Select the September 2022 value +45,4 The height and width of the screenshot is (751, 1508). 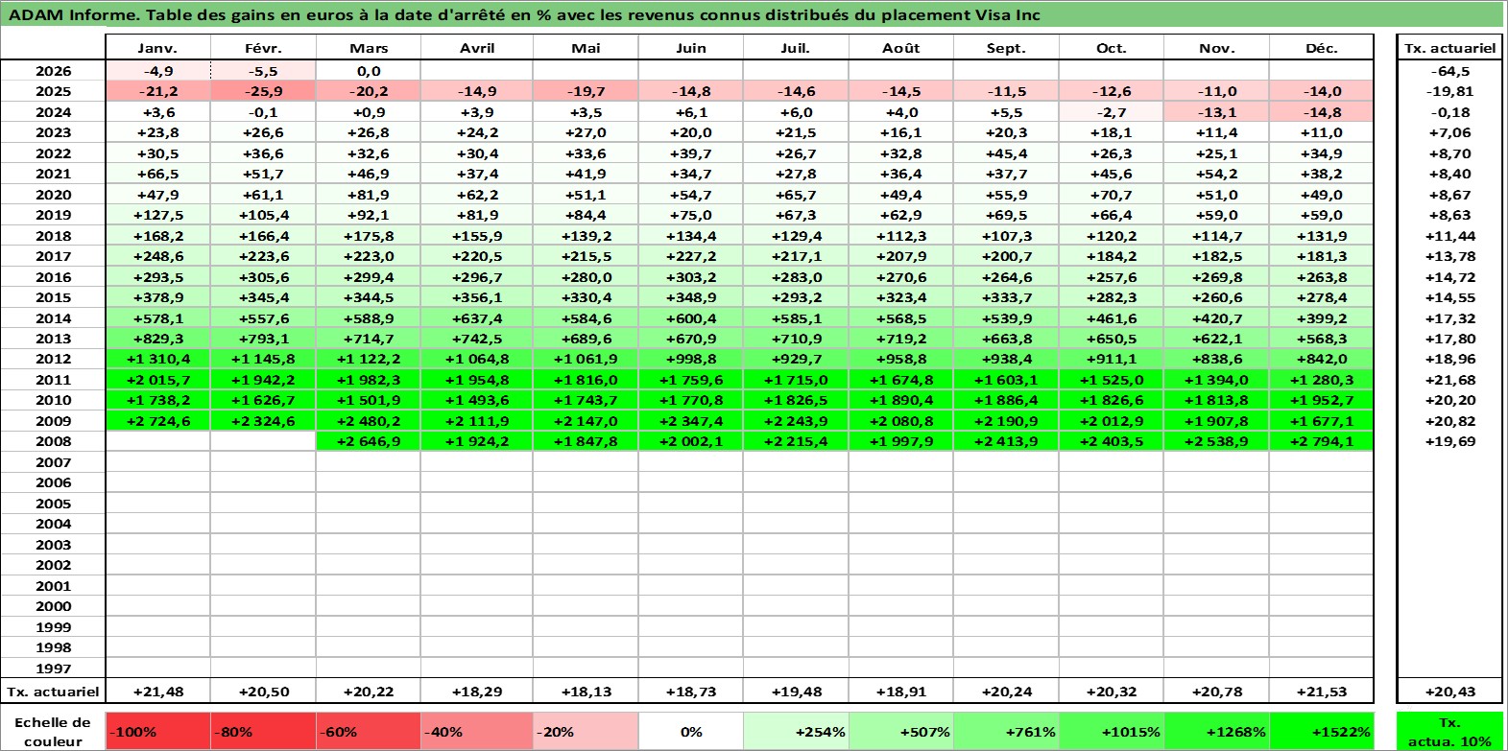1006,153
